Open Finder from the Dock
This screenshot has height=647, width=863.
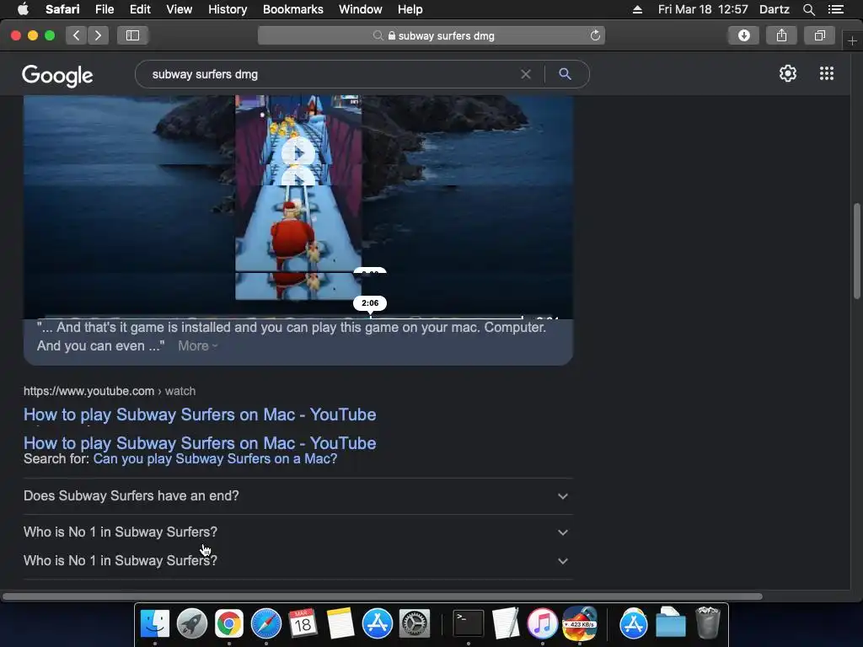[x=155, y=623]
